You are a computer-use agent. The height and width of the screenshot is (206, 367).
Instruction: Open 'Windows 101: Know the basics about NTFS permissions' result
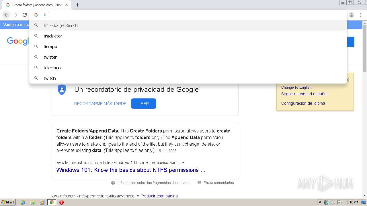coord(131,170)
